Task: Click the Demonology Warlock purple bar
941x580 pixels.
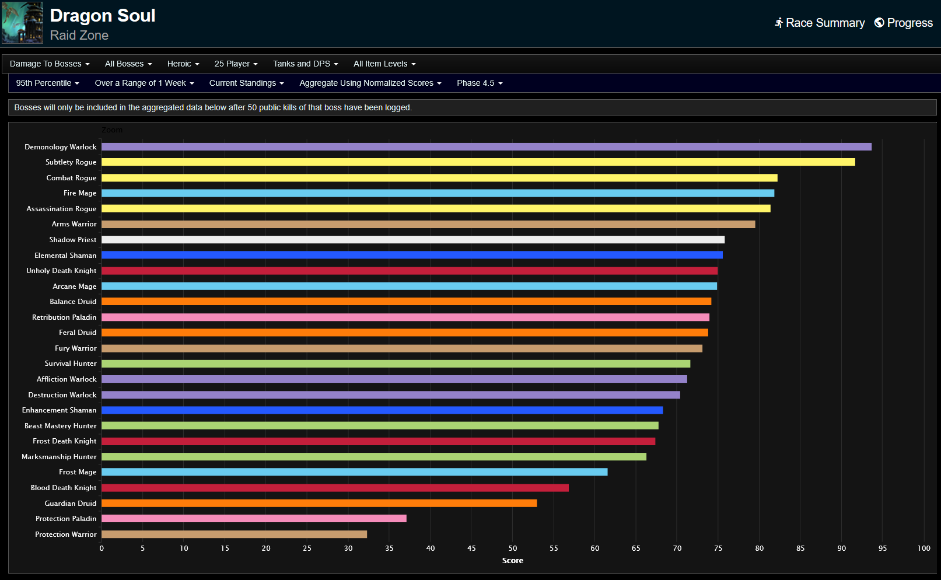Action: (x=486, y=147)
